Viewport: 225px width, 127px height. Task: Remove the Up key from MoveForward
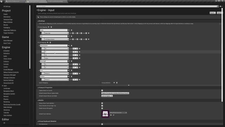(79, 55)
